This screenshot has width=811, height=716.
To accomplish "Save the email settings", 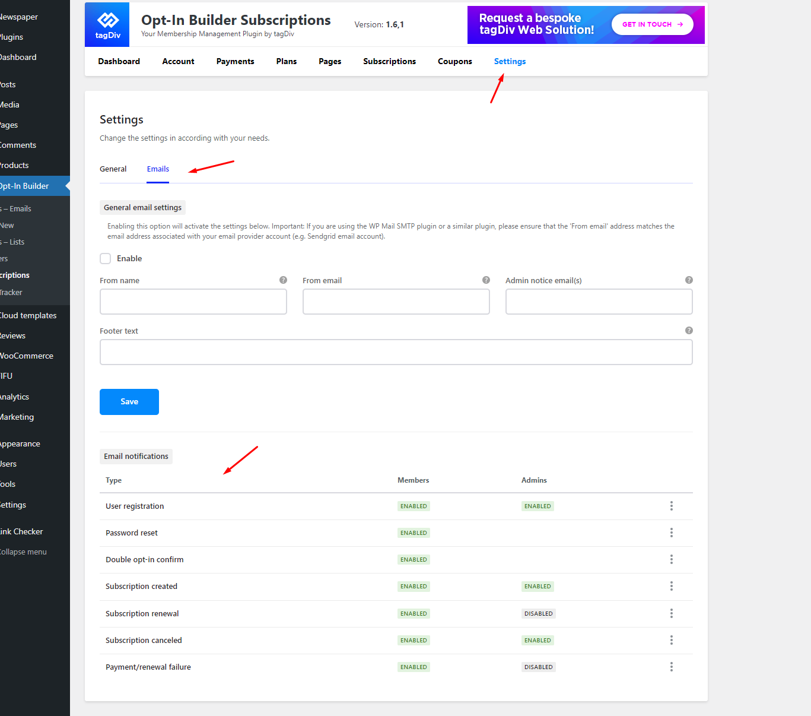I will point(129,402).
